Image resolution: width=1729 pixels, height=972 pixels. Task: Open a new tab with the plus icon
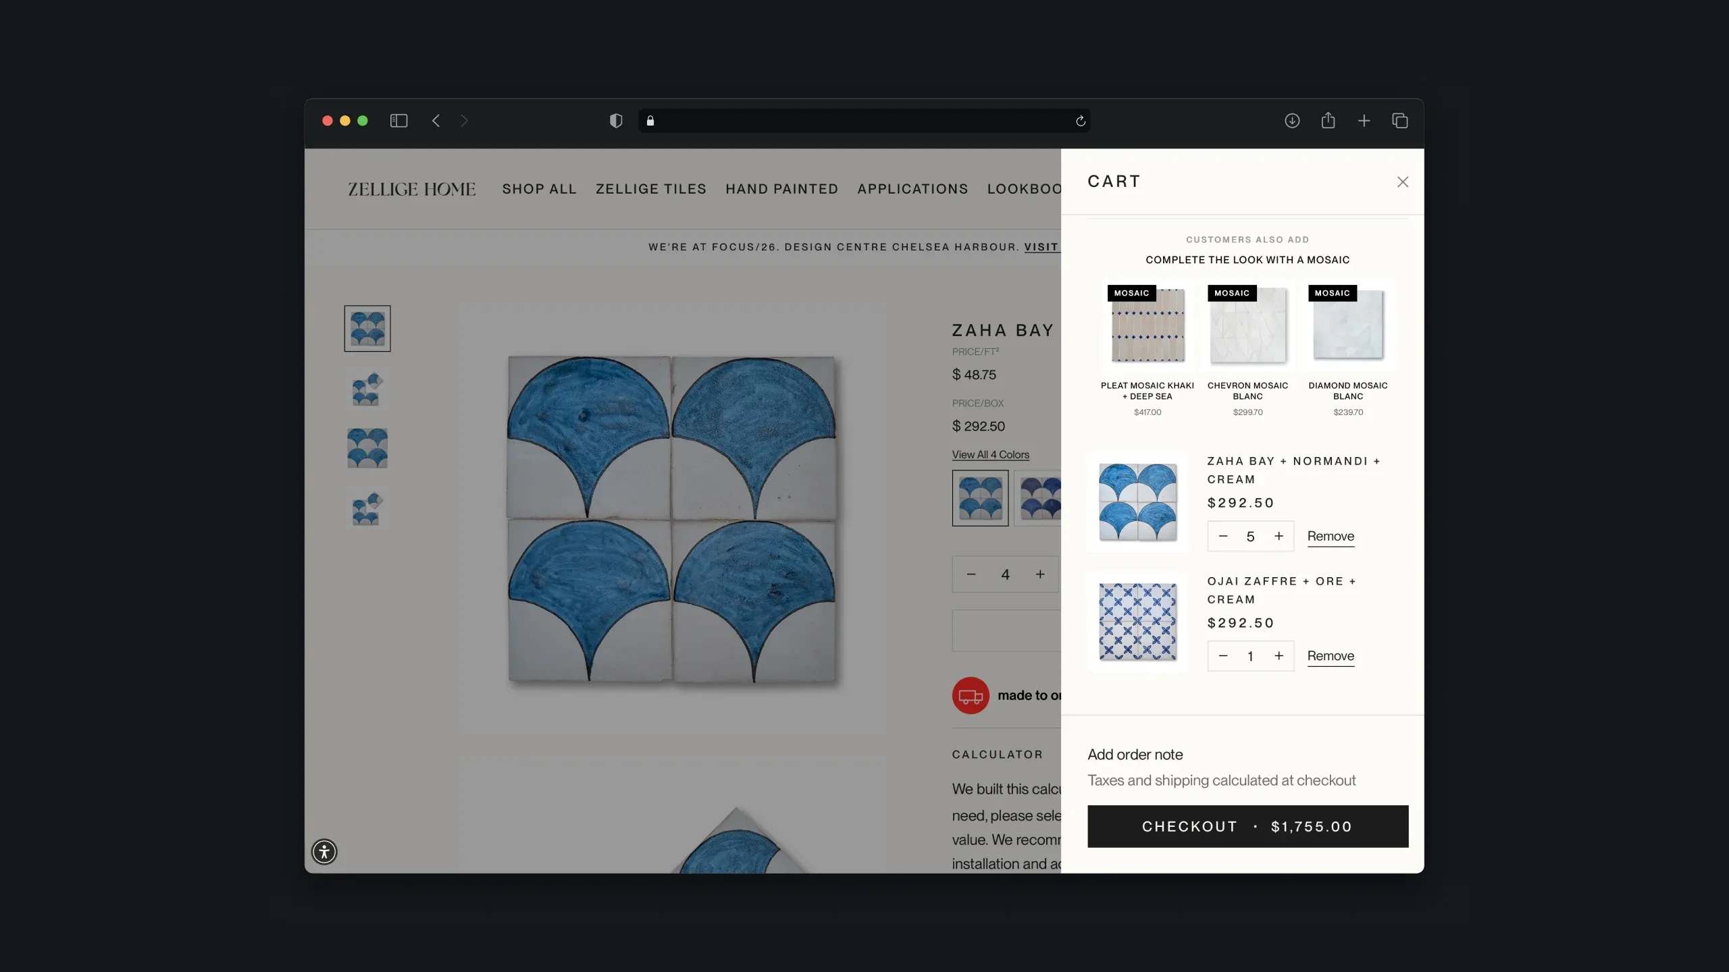(1364, 121)
